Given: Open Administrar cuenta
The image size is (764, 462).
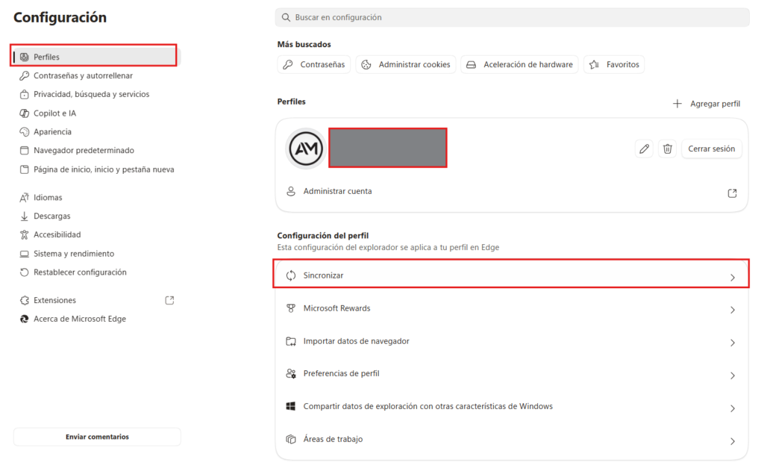Looking at the screenshot, I should point(512,192).
